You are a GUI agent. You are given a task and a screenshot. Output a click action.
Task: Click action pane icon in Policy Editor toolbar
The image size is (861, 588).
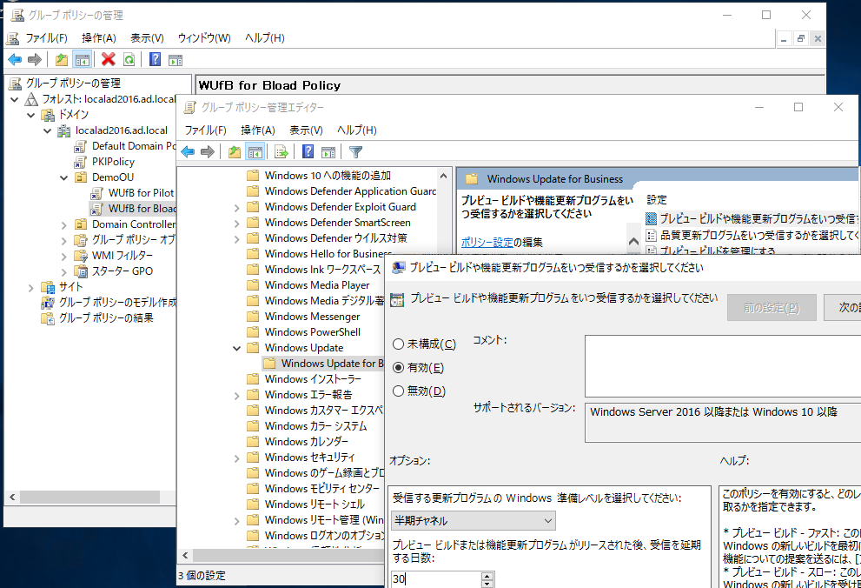click(328, 151)
